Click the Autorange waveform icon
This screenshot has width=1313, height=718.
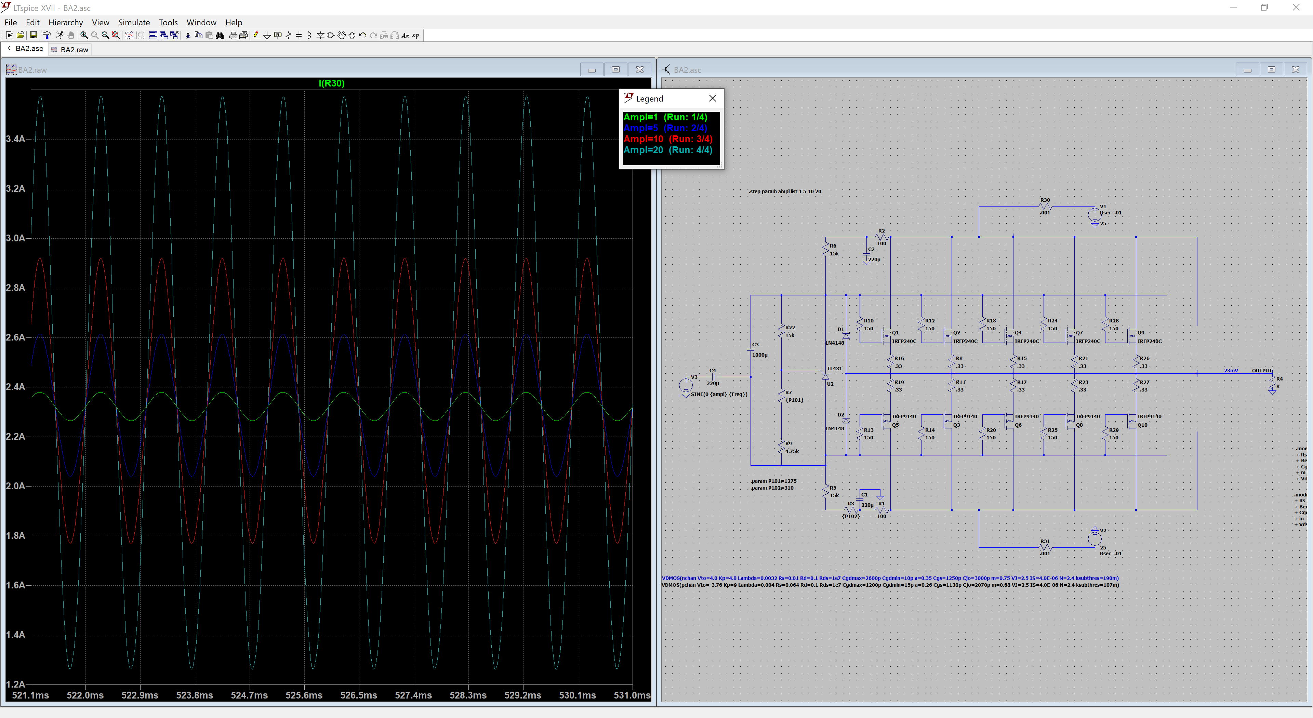[130, 35]
